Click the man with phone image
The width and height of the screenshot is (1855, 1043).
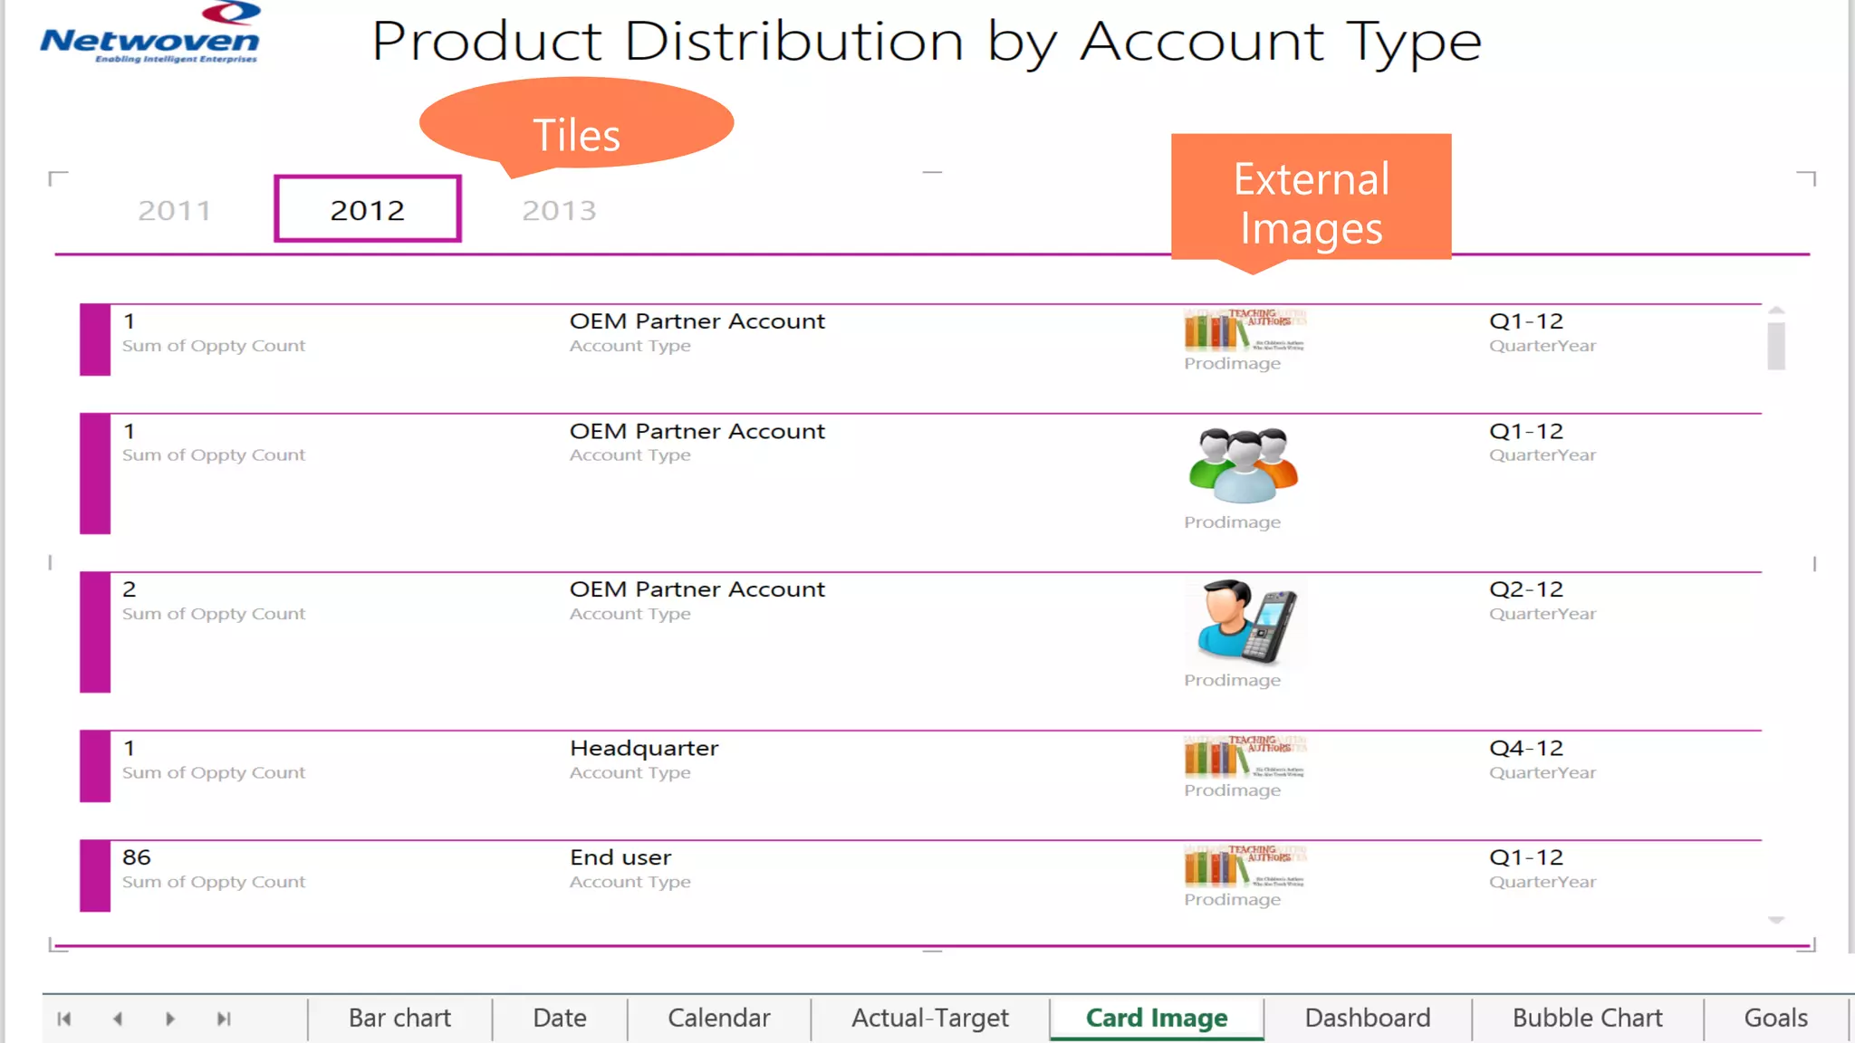click(x=1245, y=622)
